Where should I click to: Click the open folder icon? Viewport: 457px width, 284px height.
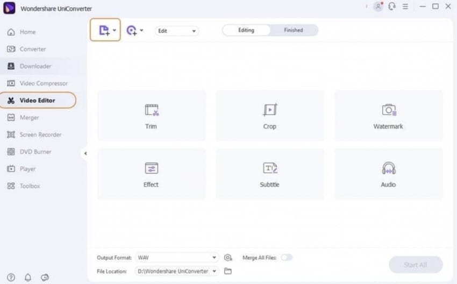[x=228, y=271]
